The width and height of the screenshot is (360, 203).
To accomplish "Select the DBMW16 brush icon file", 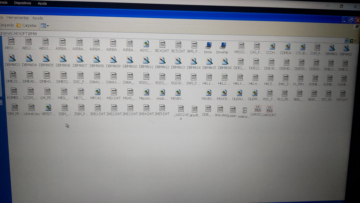I will [225, 61].
